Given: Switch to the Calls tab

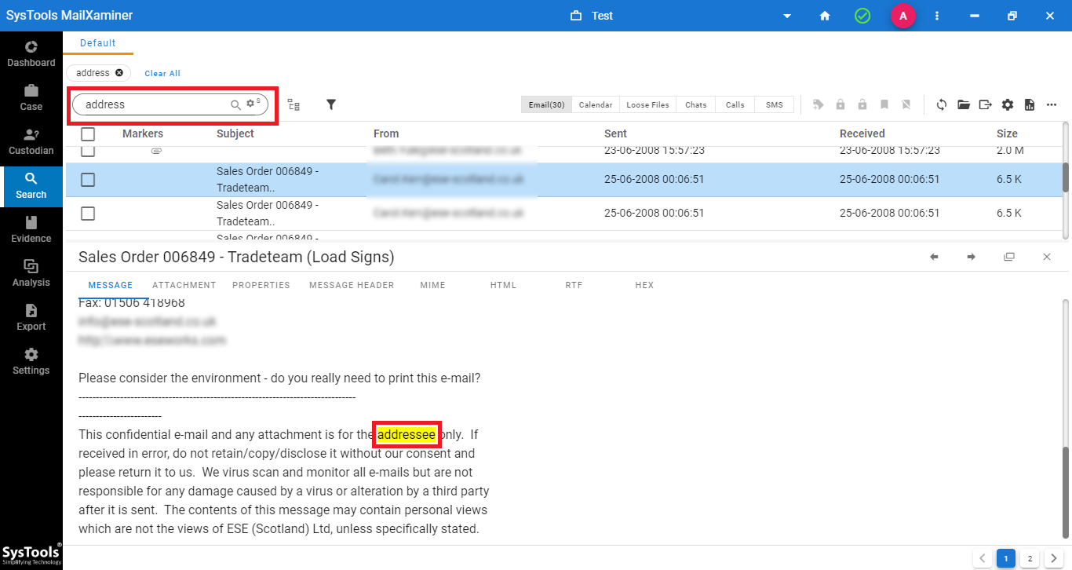Looking at the screenshot, I should (735, 104).
